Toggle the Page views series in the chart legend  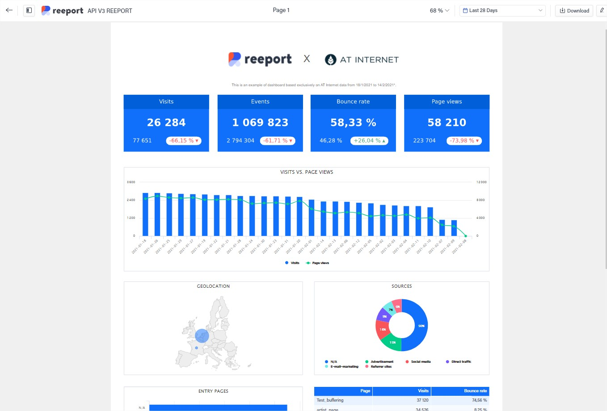(x=317, y=263)
